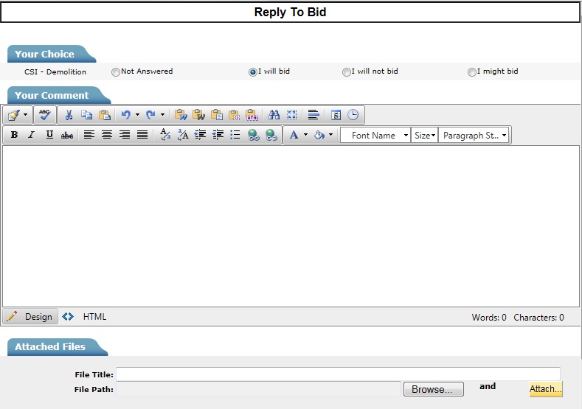Toggle full screen editor mode

292,115
